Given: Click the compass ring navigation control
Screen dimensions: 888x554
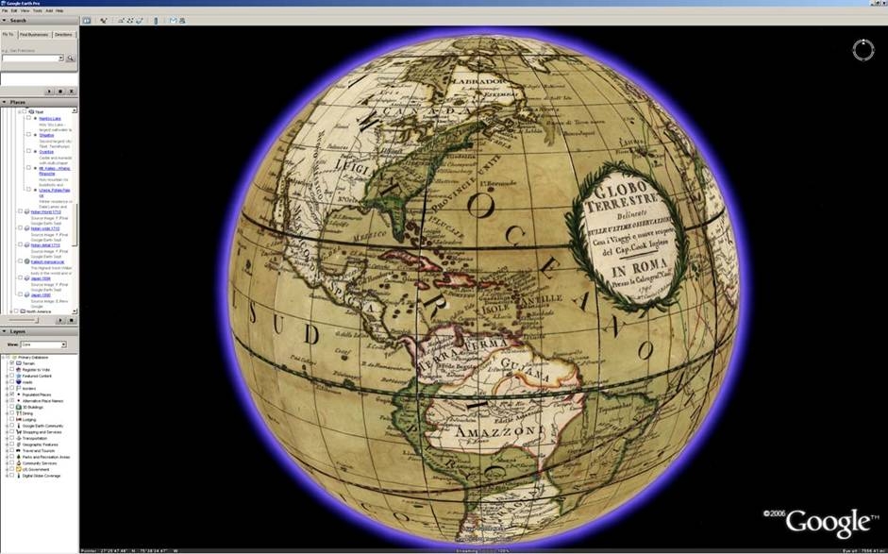Looking at the screenshot, I should click(863, 50).
